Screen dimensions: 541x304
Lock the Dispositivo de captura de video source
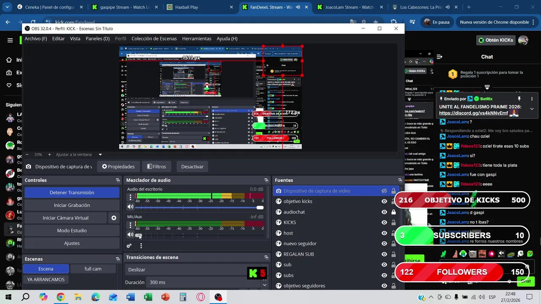tap(393, 191)
